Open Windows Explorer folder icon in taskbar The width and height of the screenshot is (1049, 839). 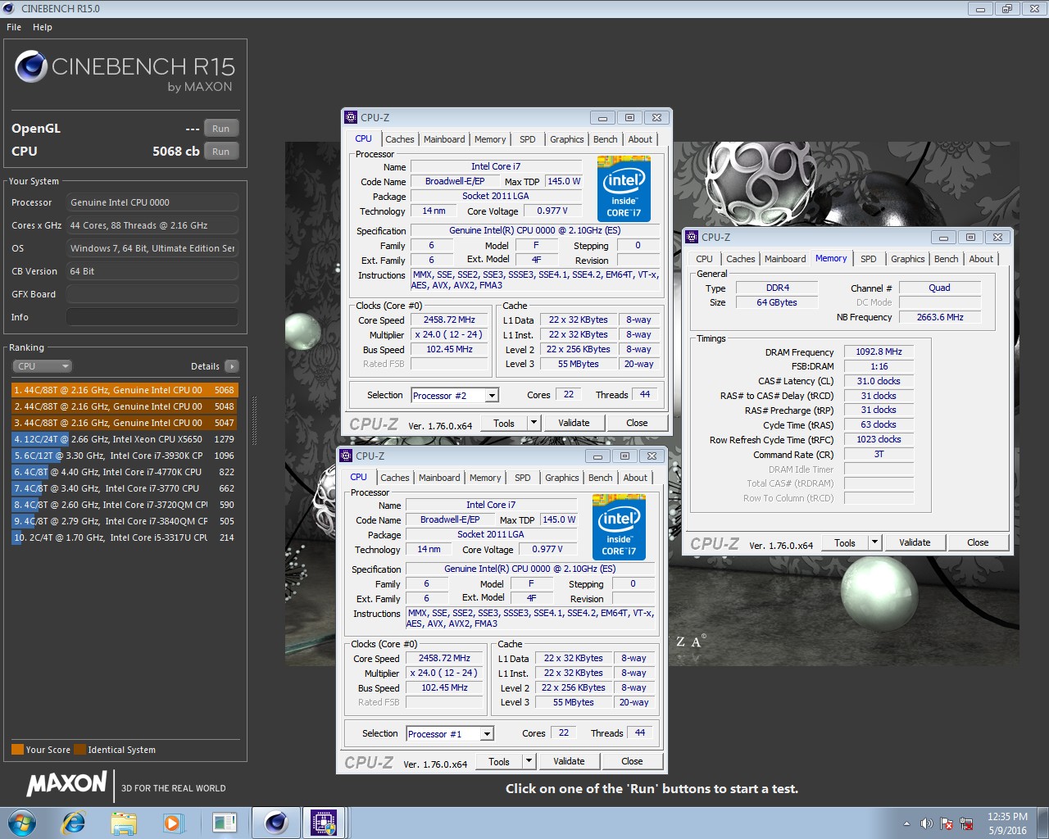click(124, 823)
